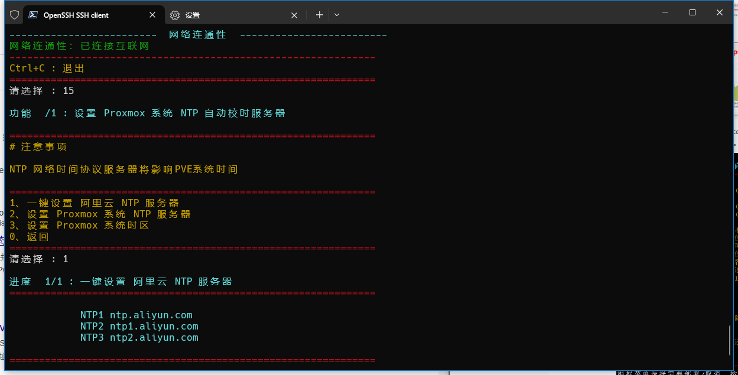Close the 设置 tab

(294, 15)
